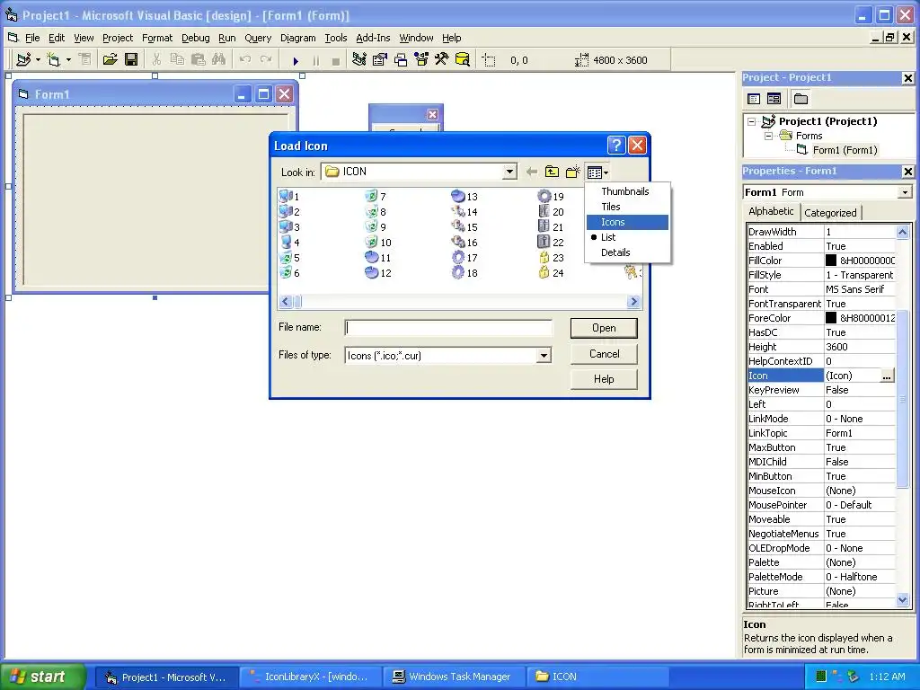This screenshot has width=920, height=690.
Task: Switch file view to Tiles
Action: pyautogui.click(x=610, y=207)
